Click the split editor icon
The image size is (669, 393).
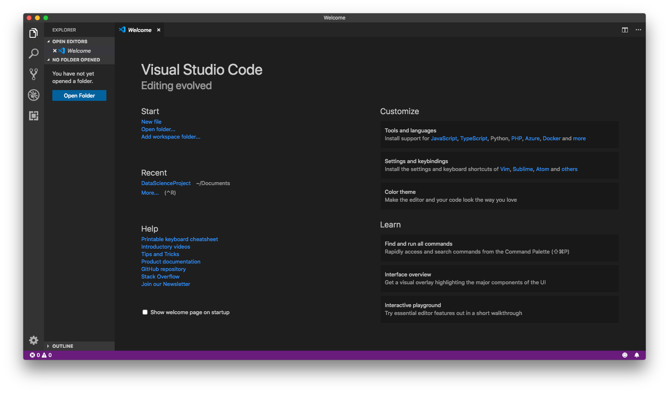[x=625, y=30]
